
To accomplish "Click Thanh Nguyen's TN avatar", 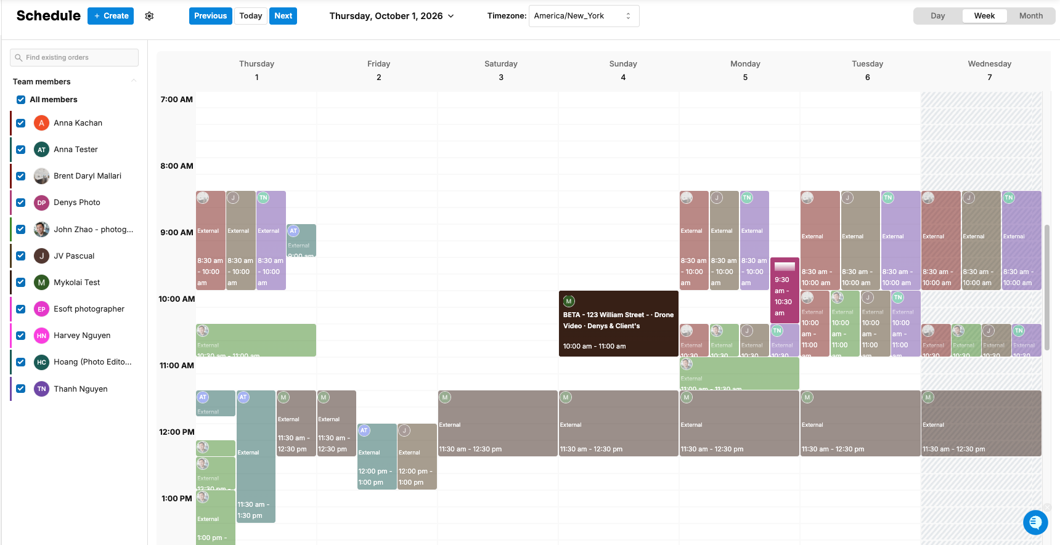I will [41, 389].
